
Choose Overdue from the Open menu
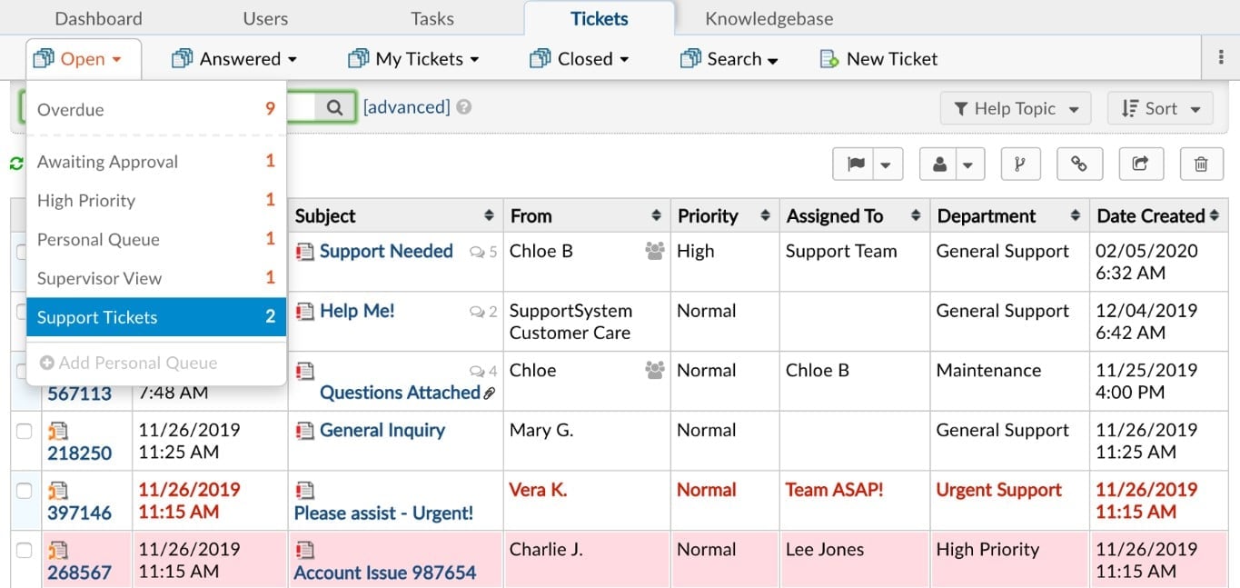[156, 109]
